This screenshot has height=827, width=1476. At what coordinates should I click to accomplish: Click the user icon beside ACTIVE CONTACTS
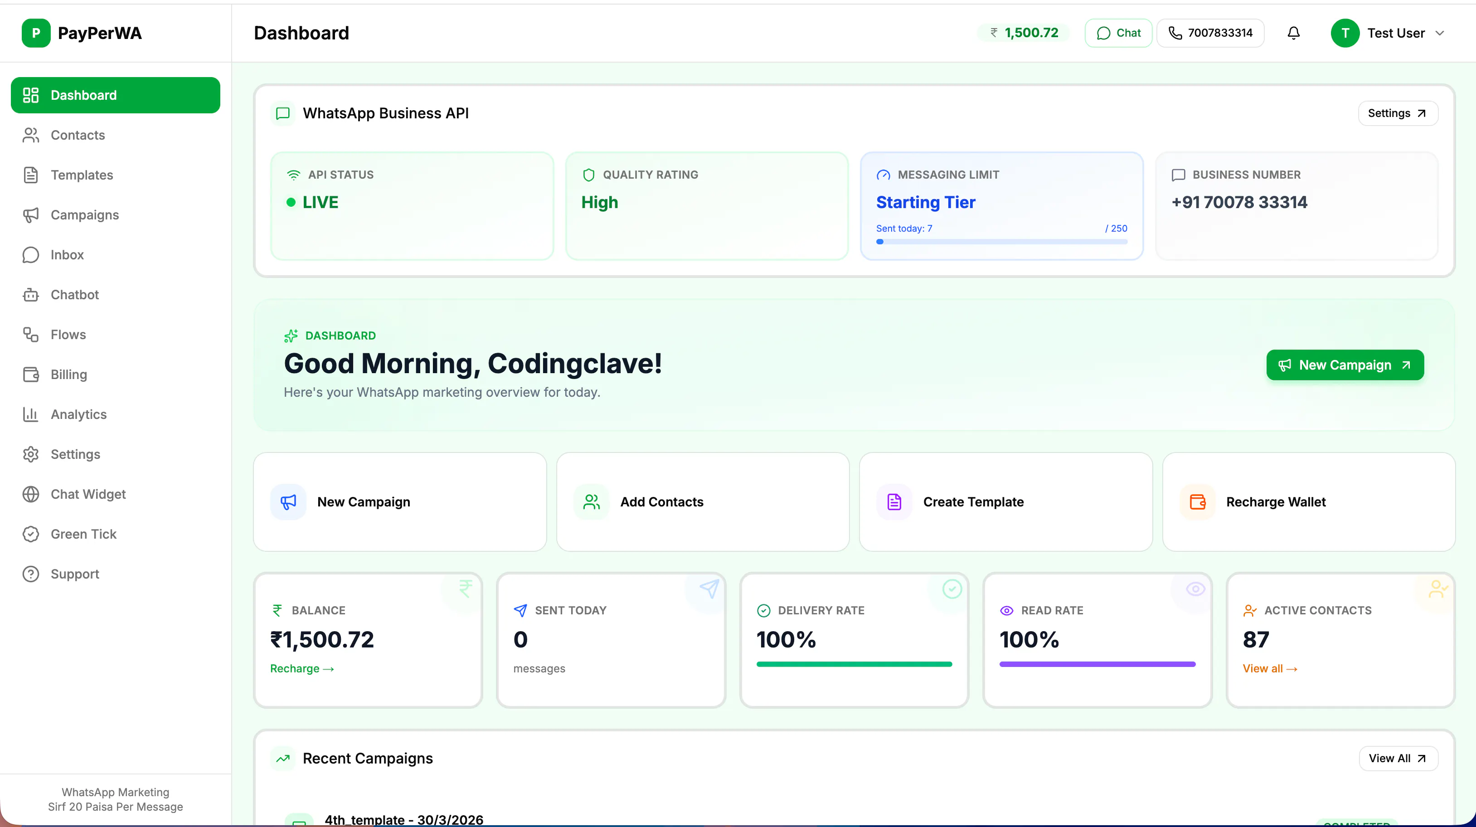point(1250,610)
